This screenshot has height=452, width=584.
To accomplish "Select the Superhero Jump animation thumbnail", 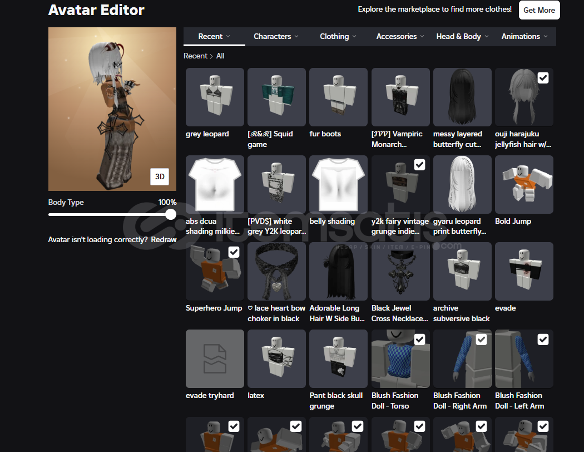I will click(215, 271).
